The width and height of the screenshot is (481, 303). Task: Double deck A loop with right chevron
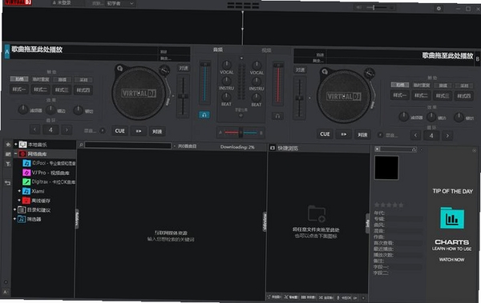click(67, 130)
